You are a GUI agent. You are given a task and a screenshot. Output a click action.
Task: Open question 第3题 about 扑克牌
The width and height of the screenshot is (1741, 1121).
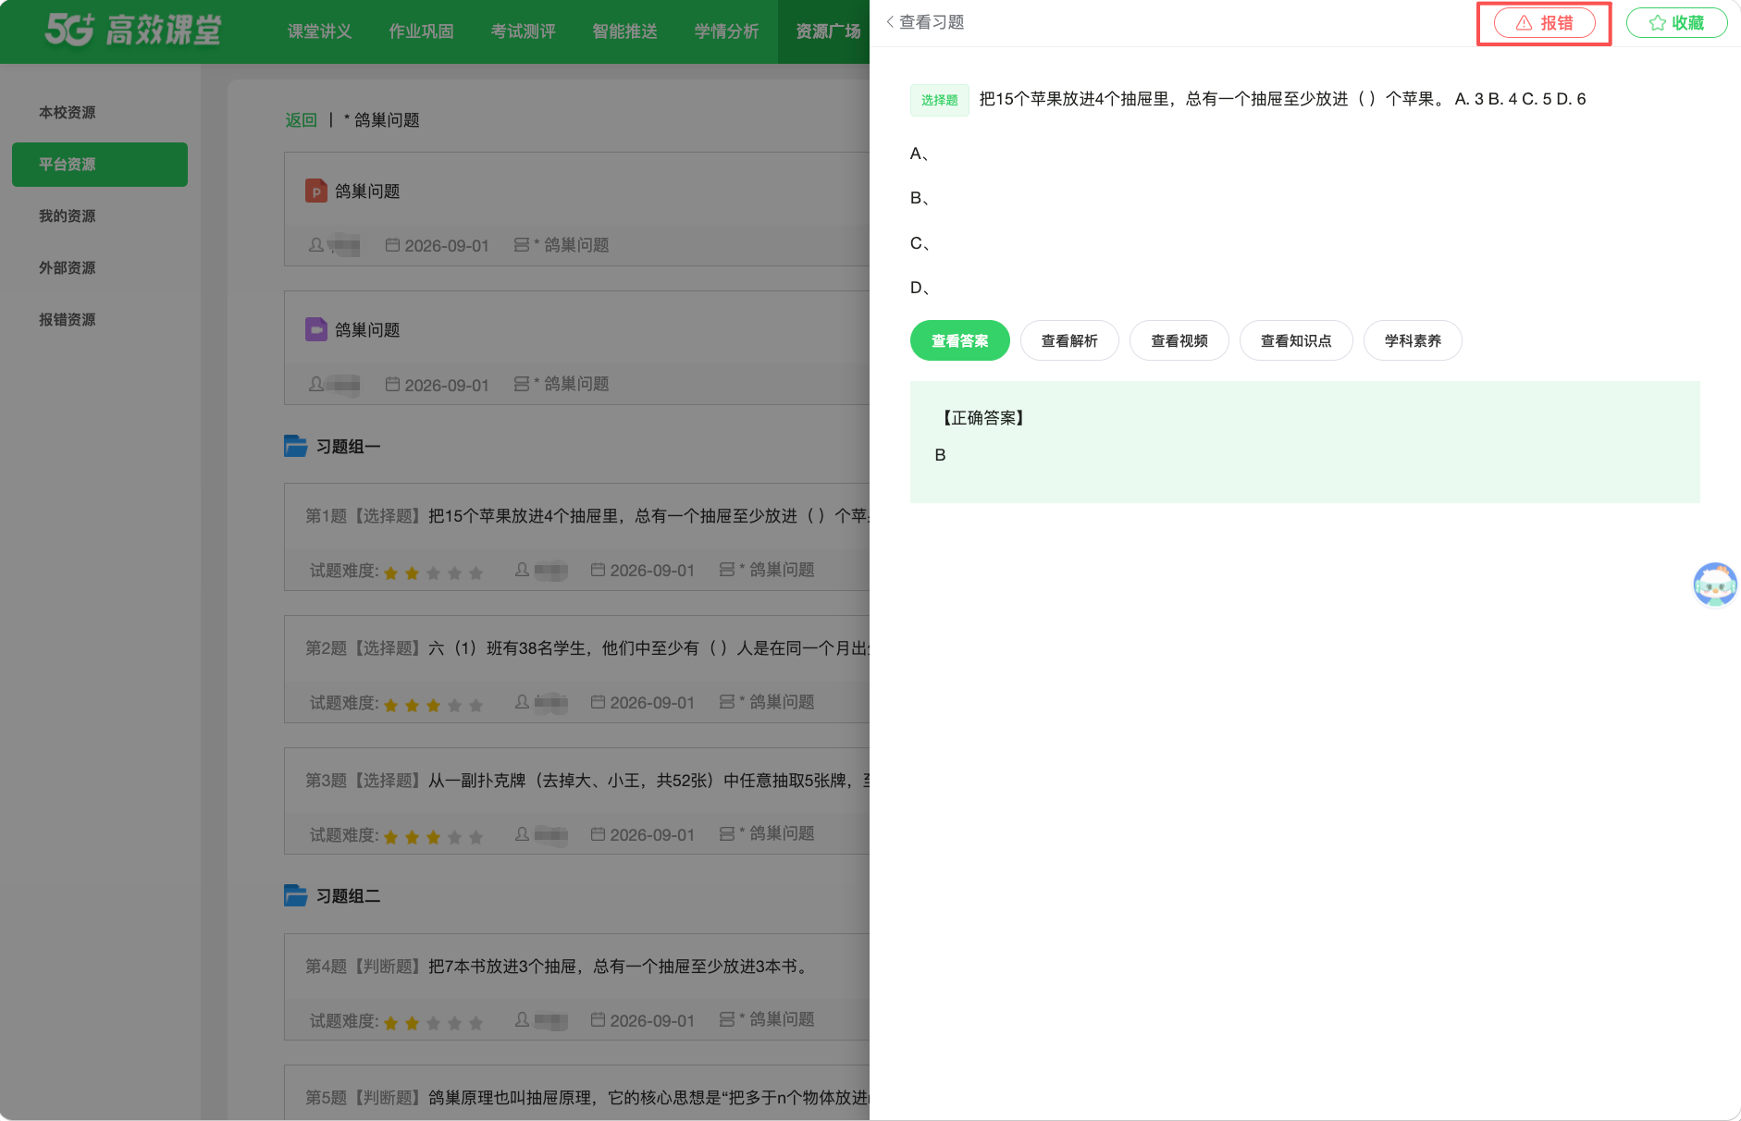coord(587,781)
